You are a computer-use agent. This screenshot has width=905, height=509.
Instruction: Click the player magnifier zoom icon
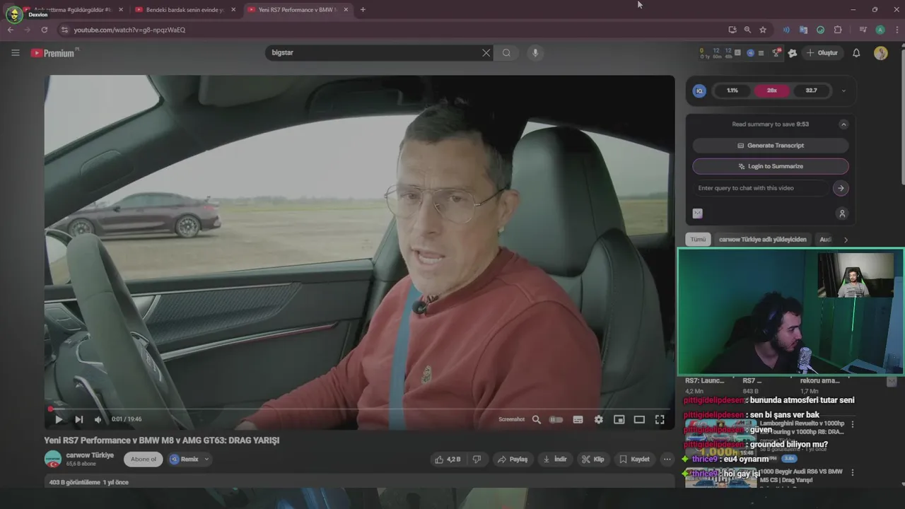click(x=536, y=419)
